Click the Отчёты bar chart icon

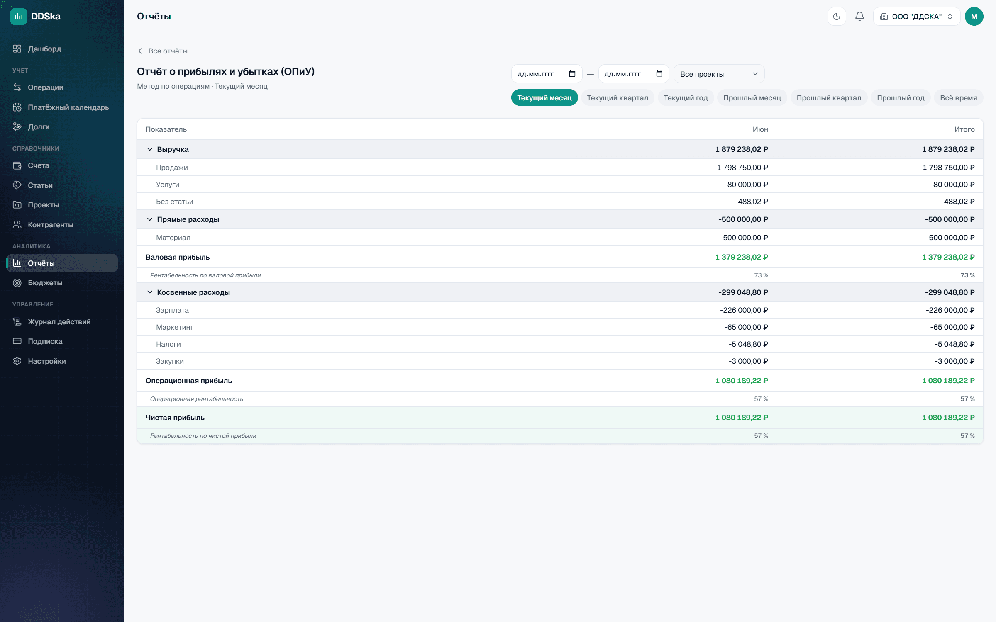17,263
